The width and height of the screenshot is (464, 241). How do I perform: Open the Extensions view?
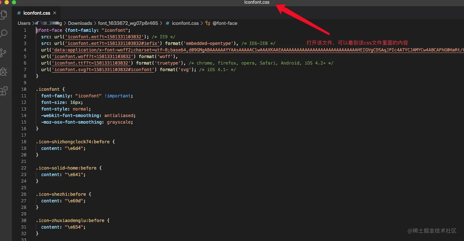(x=4, y=91)
